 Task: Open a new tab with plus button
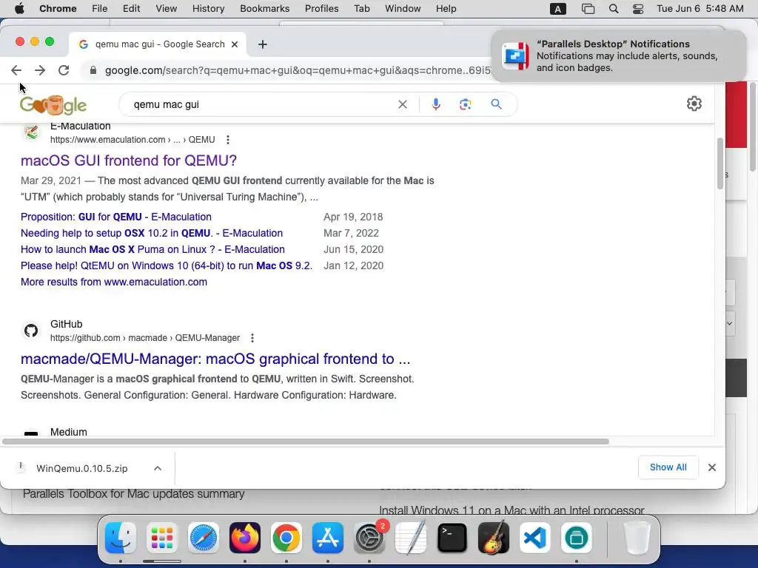[263, 44]
